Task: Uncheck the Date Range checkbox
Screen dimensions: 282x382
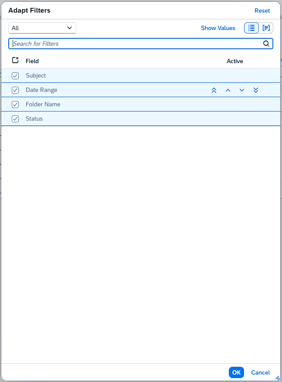Action: 15,90
